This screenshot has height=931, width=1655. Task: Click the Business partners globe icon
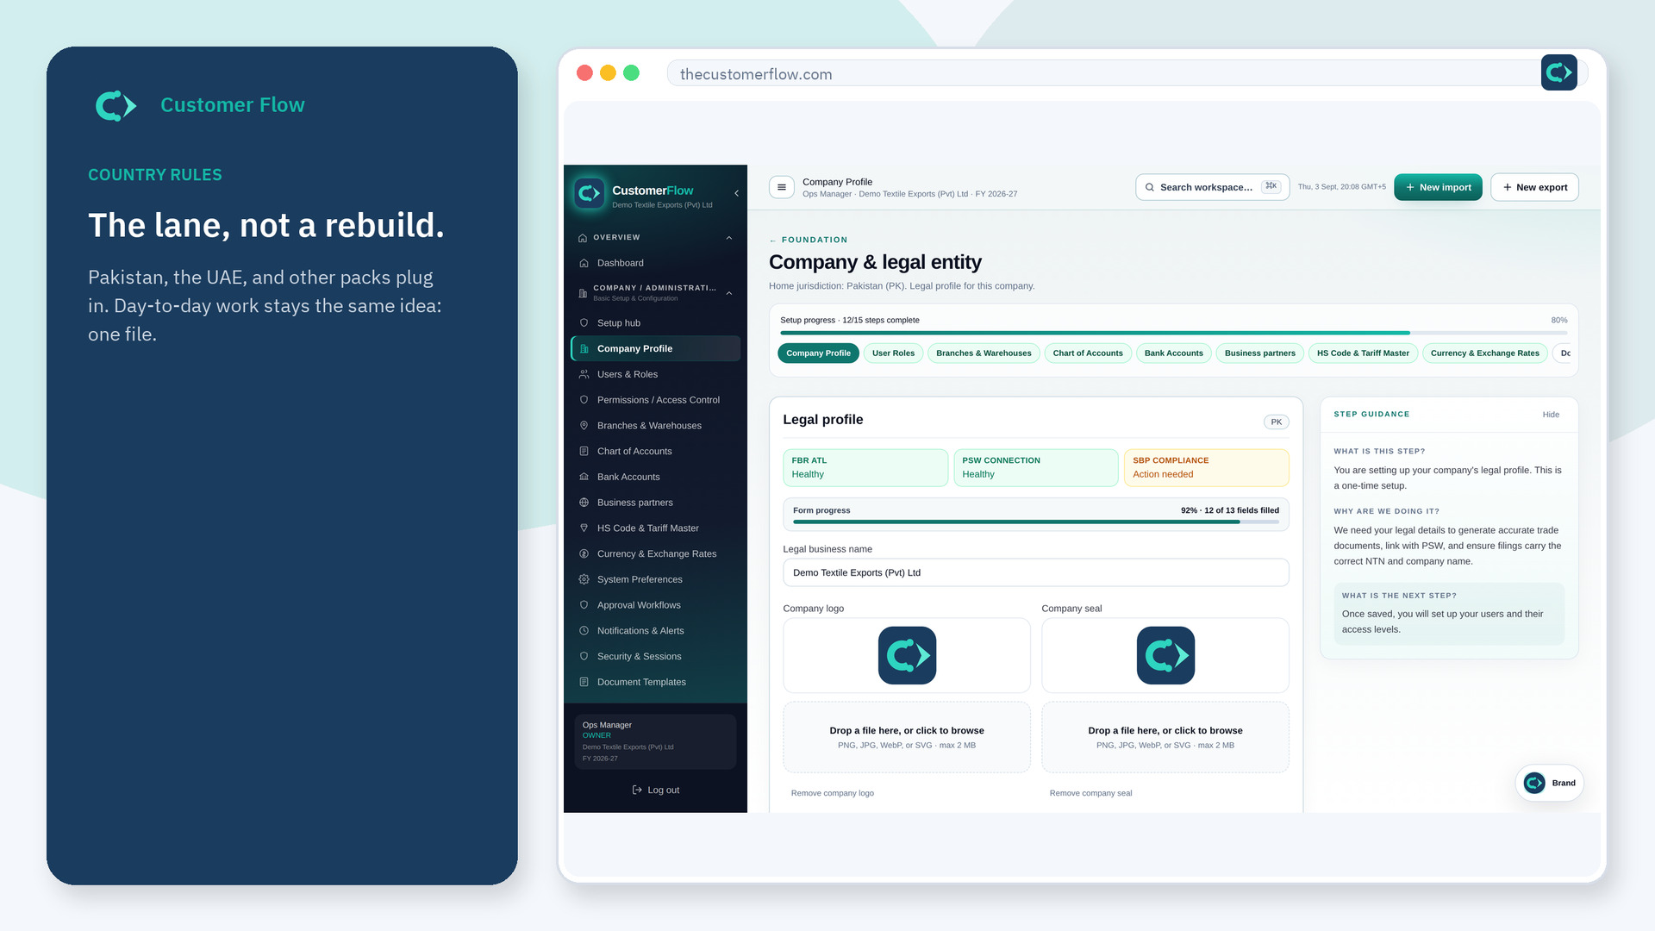584,503
